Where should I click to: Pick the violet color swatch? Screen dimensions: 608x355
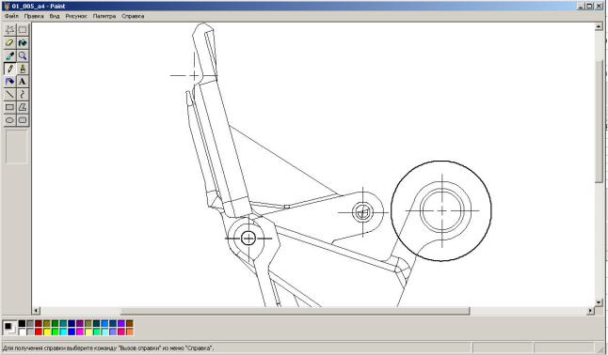click(x=121, y=324)
